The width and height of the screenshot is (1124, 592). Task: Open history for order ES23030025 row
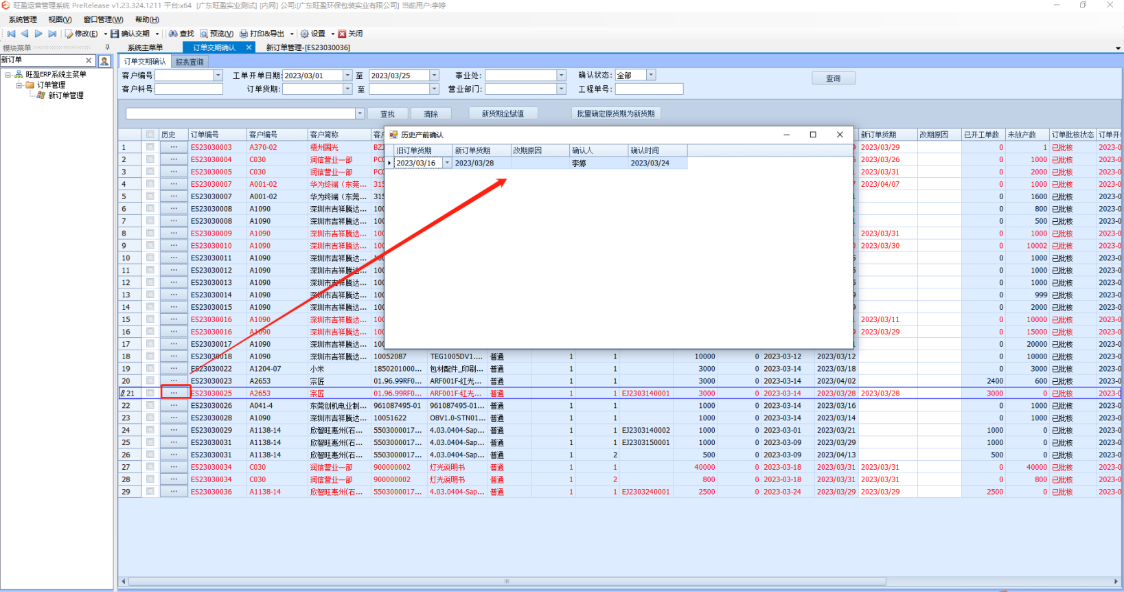pos(174,393)
